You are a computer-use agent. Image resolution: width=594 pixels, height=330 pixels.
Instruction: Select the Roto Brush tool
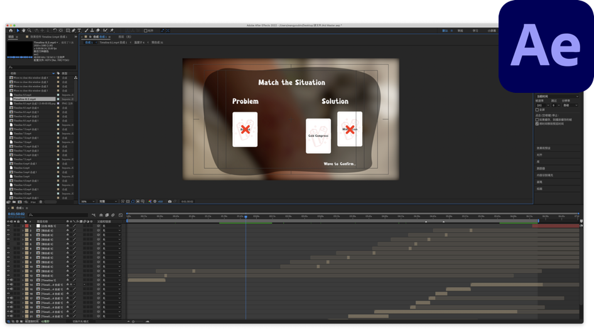click(x=105, y=31)
